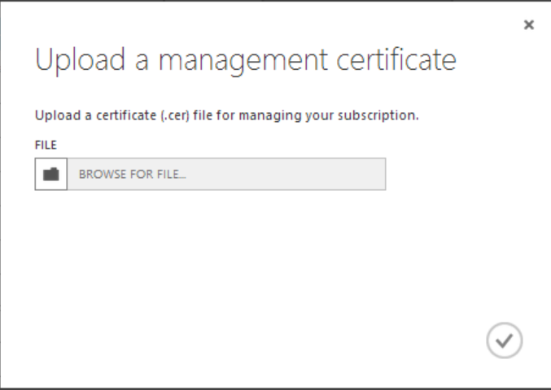This screenshot has height=390, width=551.
Task: Click the folder icon to browse files
Action: point(51,174)
